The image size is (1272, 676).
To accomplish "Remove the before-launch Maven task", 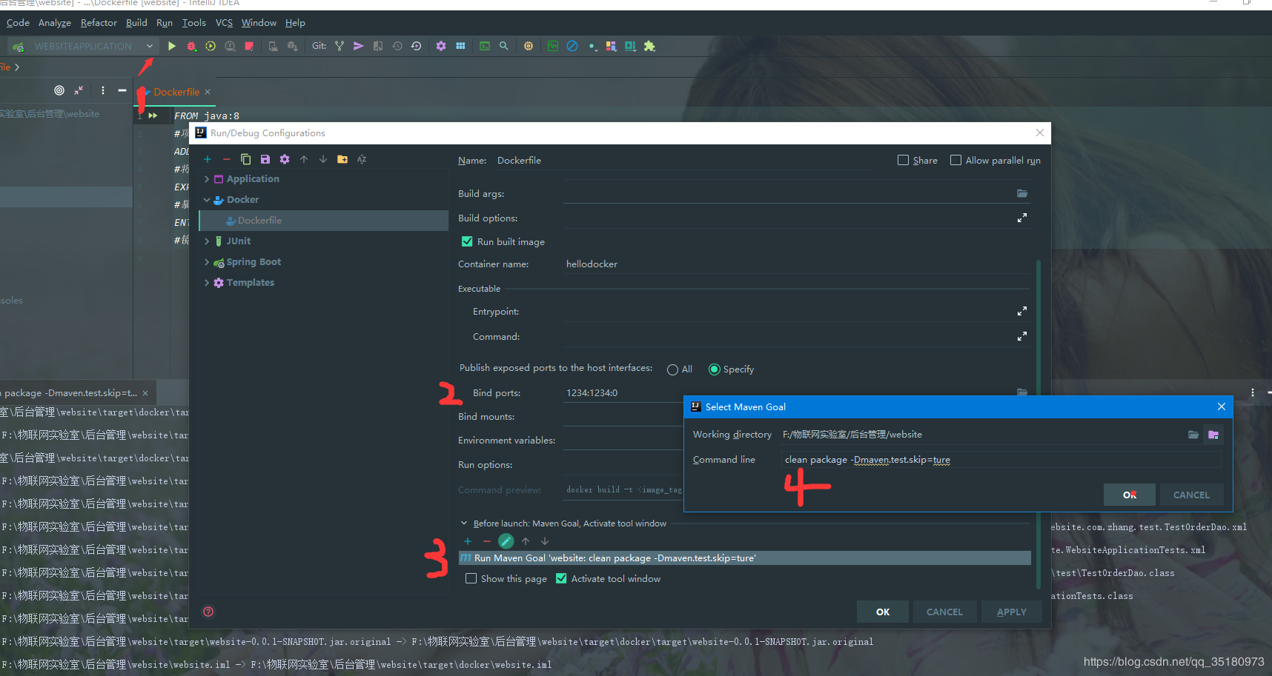I will point(487,541).
